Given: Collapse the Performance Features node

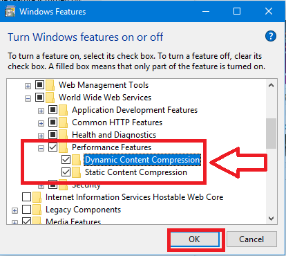Looking at the screenshot, I should [x=41, y=148].
